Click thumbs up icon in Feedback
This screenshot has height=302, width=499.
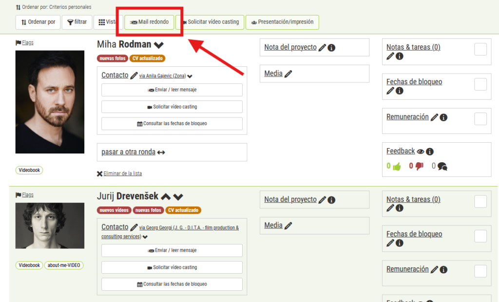point(396,166)
